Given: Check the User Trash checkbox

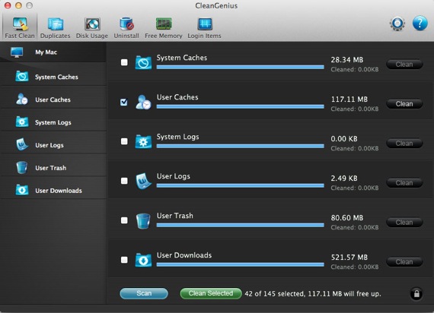Looking at the screenshot, I should (124, 220).
